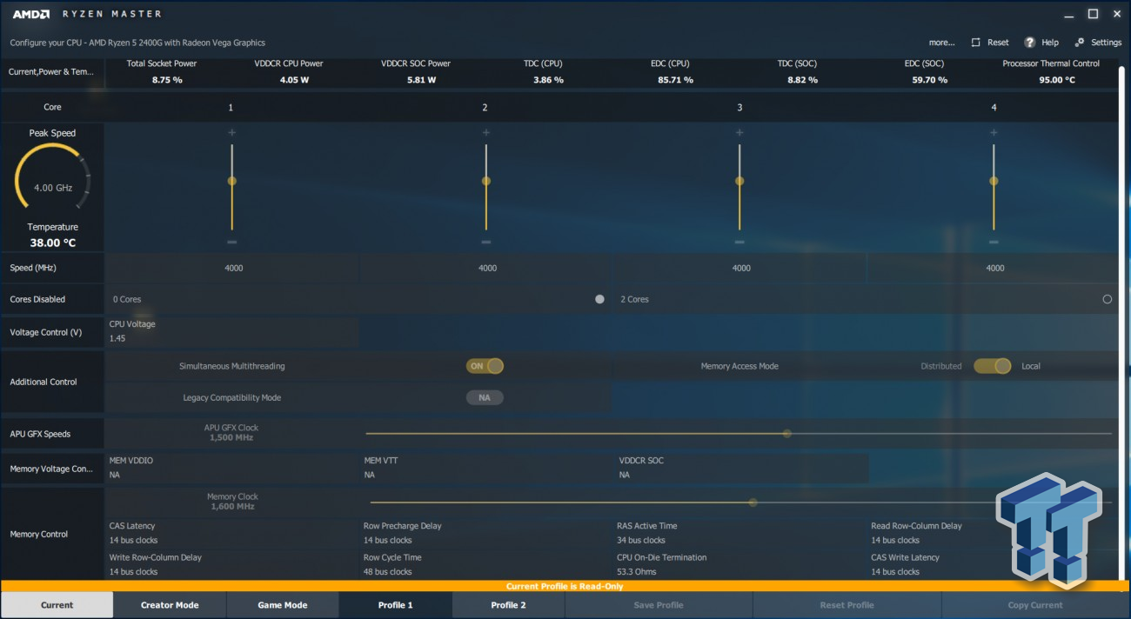The image size is (1131, 619).
Task: Click the APU GFX Clock slider handle
Action: tap(787, 434)
